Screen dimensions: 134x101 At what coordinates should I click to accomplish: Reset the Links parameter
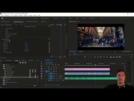point(49,43)
